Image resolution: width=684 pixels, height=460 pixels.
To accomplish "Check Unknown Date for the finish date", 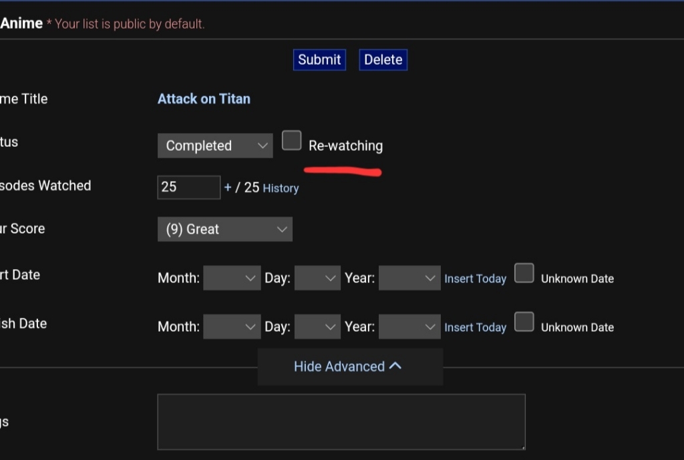I will pyautogui.click(x=524, y=322).
